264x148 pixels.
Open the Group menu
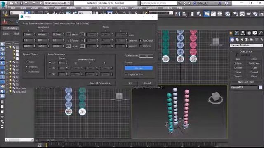pos(34,8)
